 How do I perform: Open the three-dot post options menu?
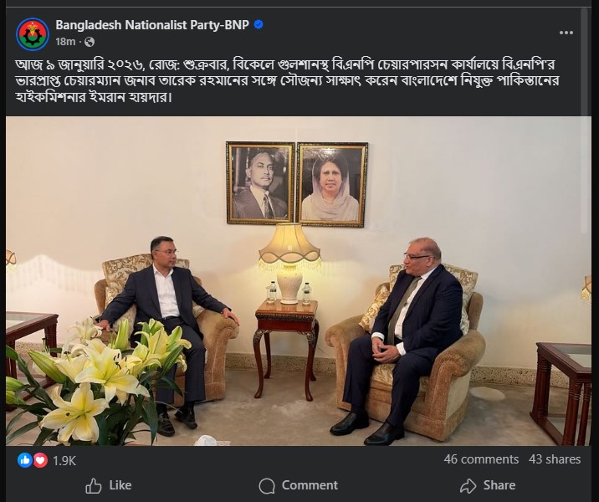pyautogui.click(x=566, y=33)
